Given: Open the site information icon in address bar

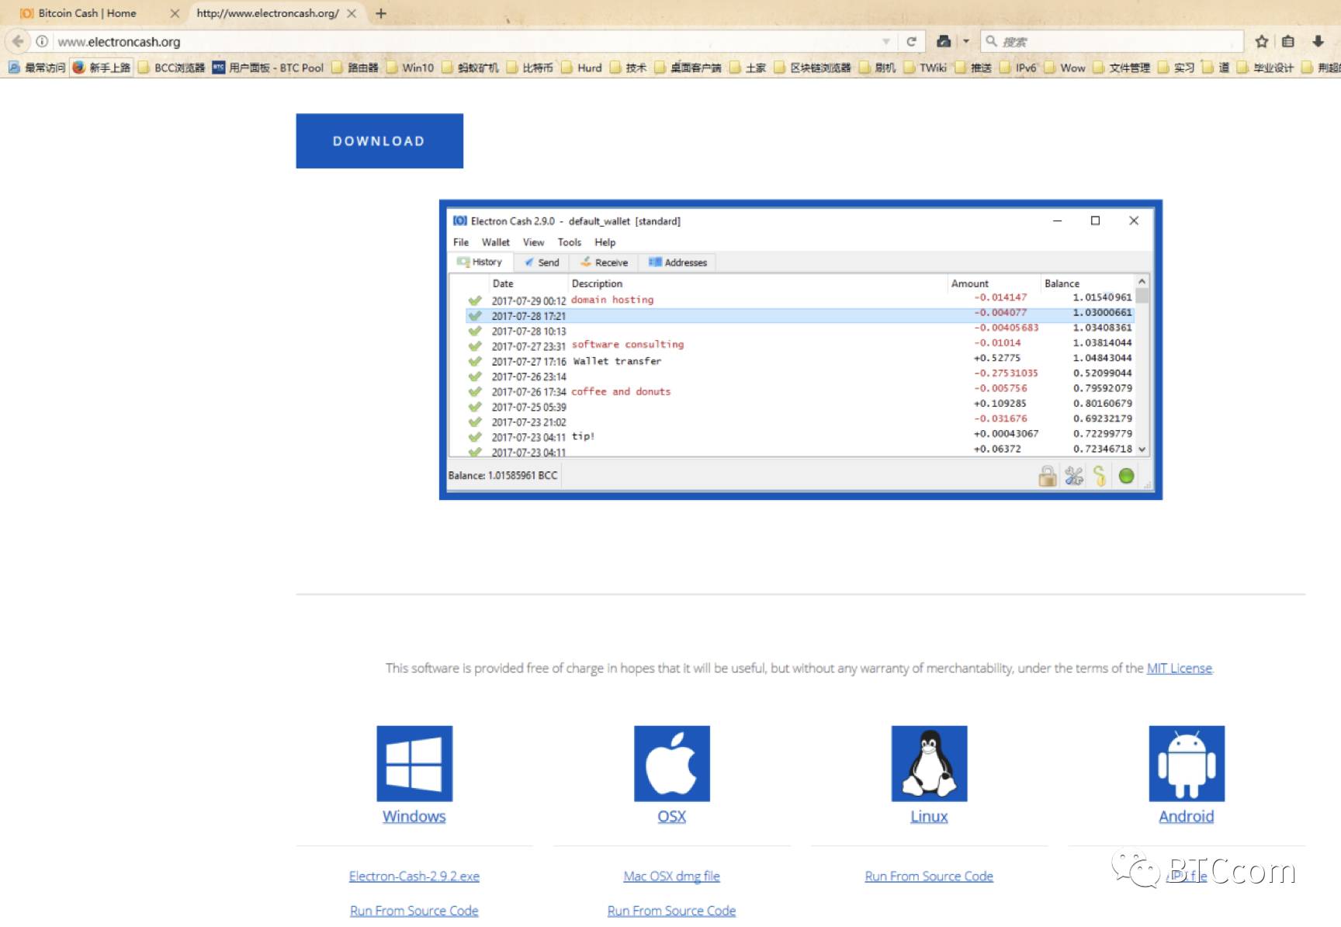Looking at the screenshot, I should 42,41.
